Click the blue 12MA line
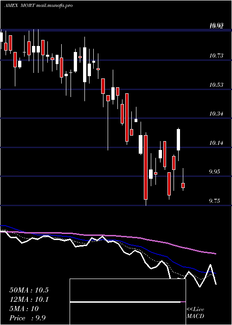Screen dimensions: 232x325 (108, 240)
